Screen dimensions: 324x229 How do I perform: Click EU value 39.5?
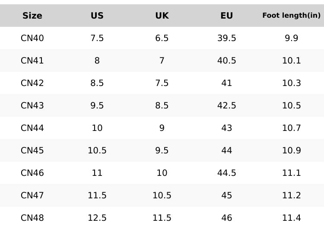227,38
